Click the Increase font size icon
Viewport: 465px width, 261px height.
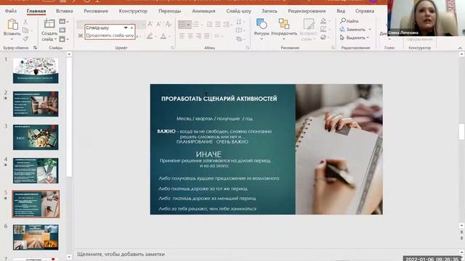[x=150, y=24]
